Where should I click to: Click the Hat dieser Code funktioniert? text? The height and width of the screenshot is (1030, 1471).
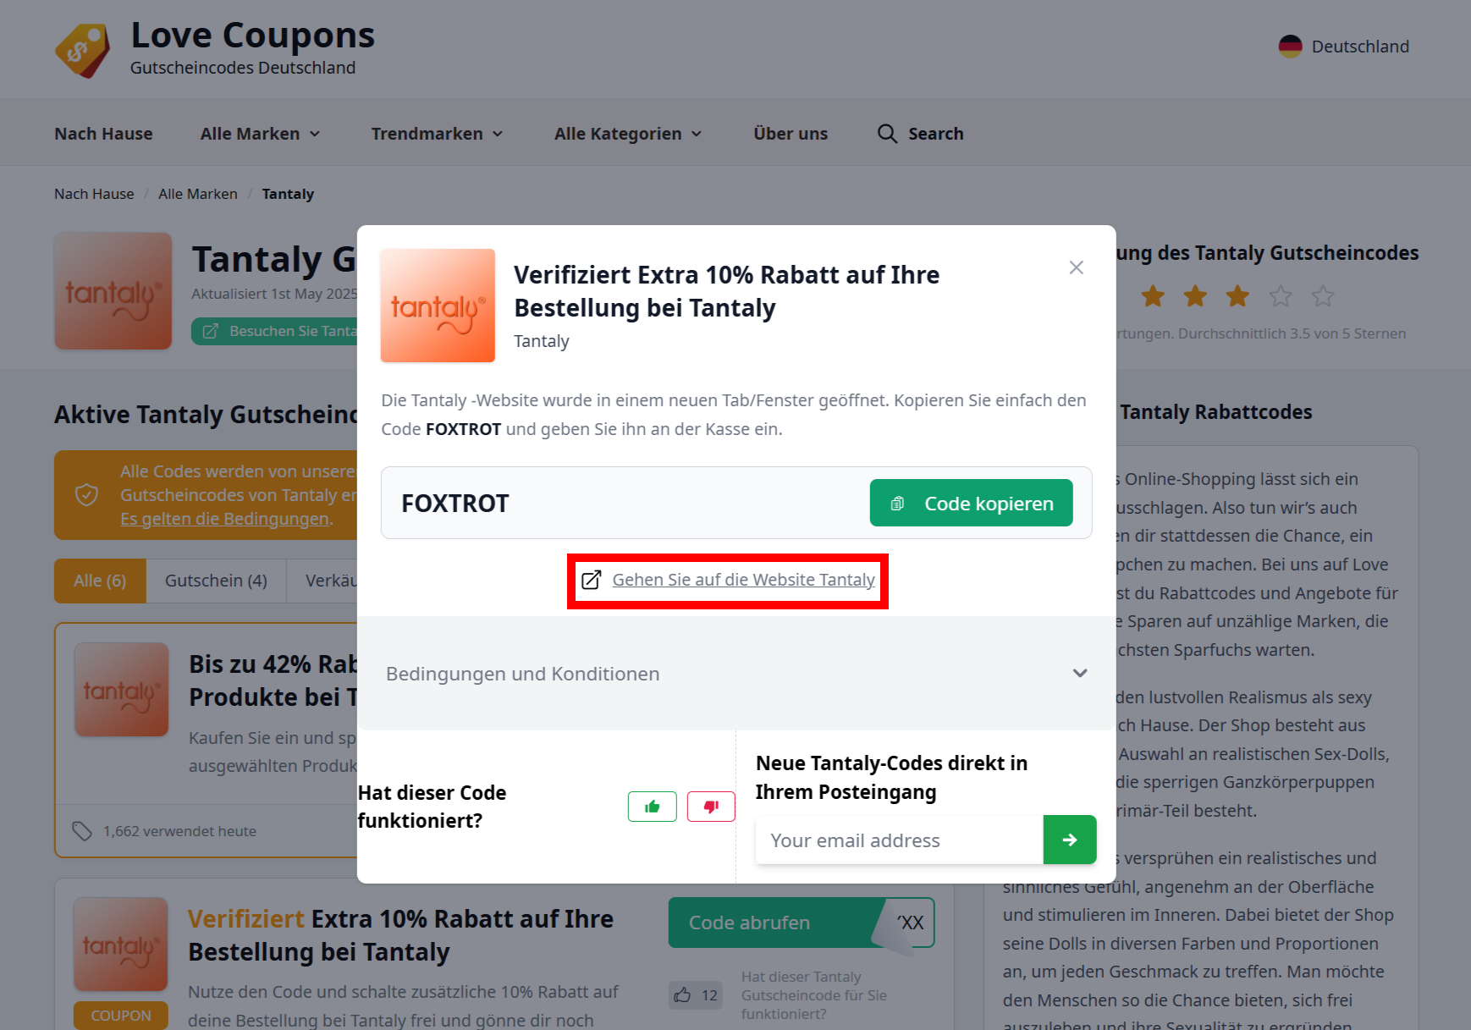pos(432,807)
